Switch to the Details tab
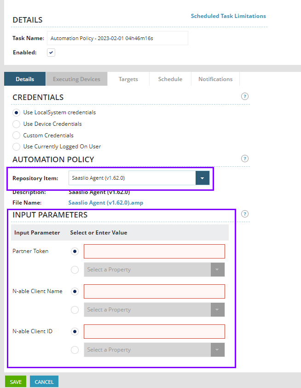The height and width of the screenshot is (388, 301). coord(25,79)
